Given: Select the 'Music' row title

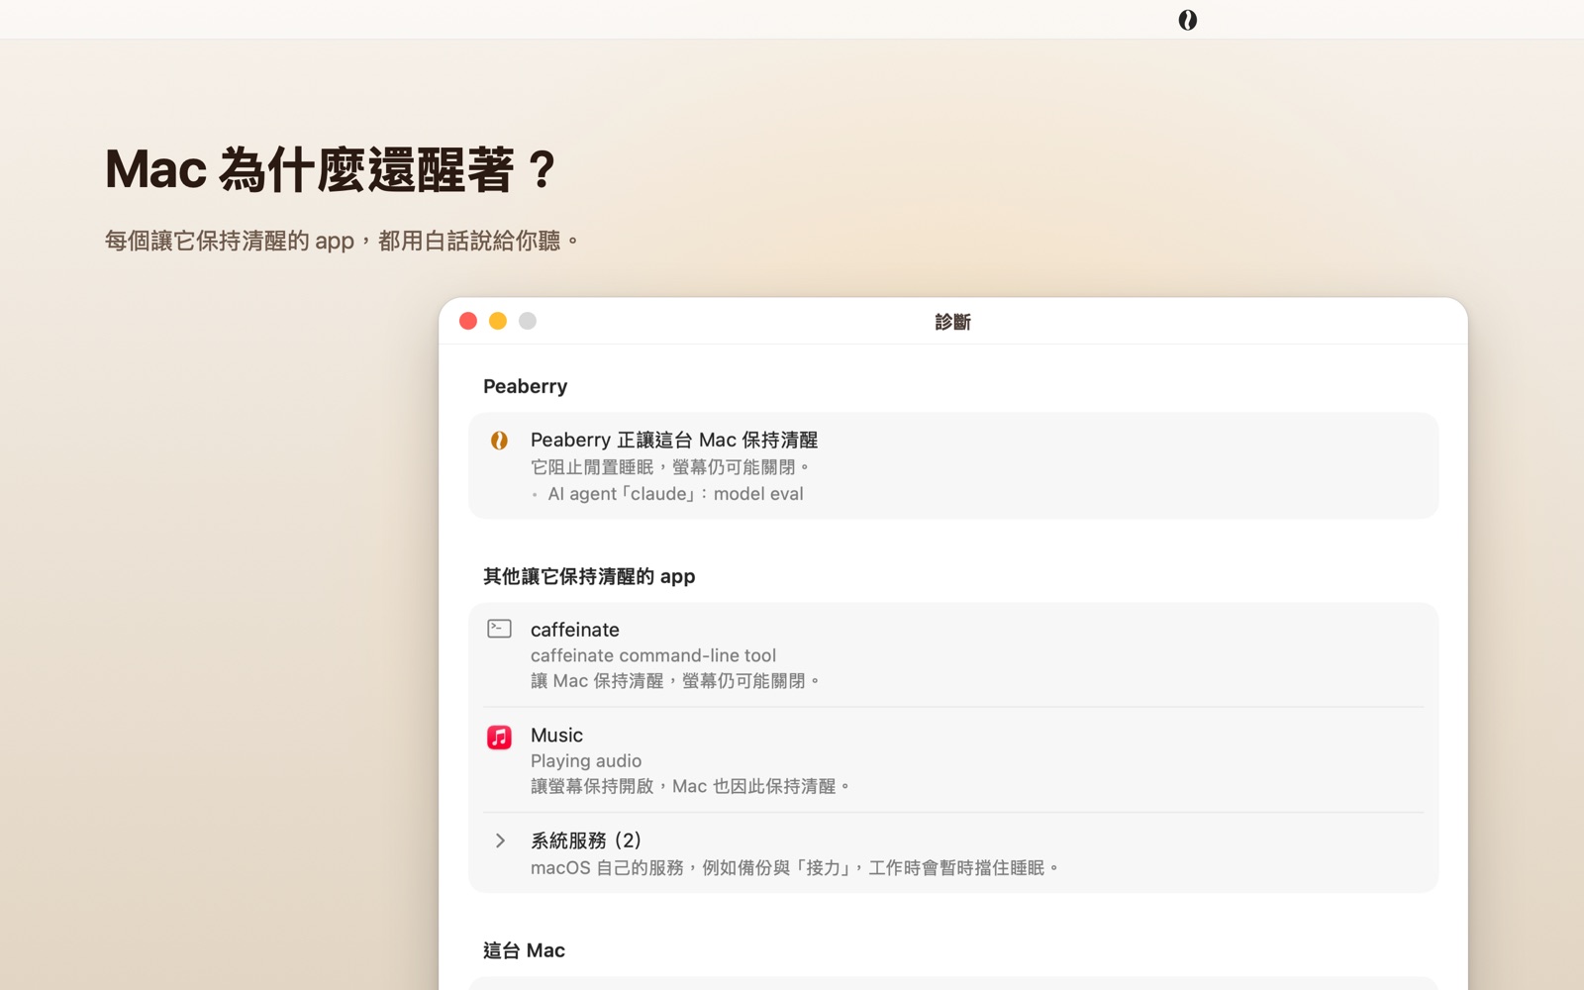Looking at the screenshot, I should (556, 736).
